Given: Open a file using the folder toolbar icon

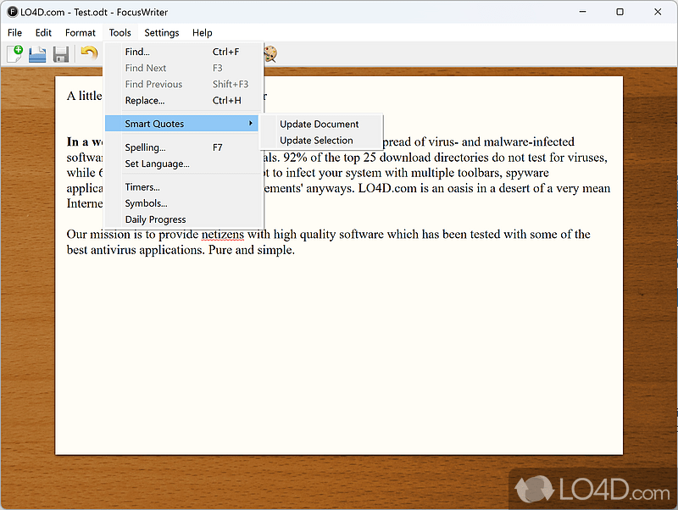Looking at the screenshot, I should [37, 53].
